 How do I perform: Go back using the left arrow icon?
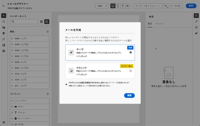[x=4, y=6]
